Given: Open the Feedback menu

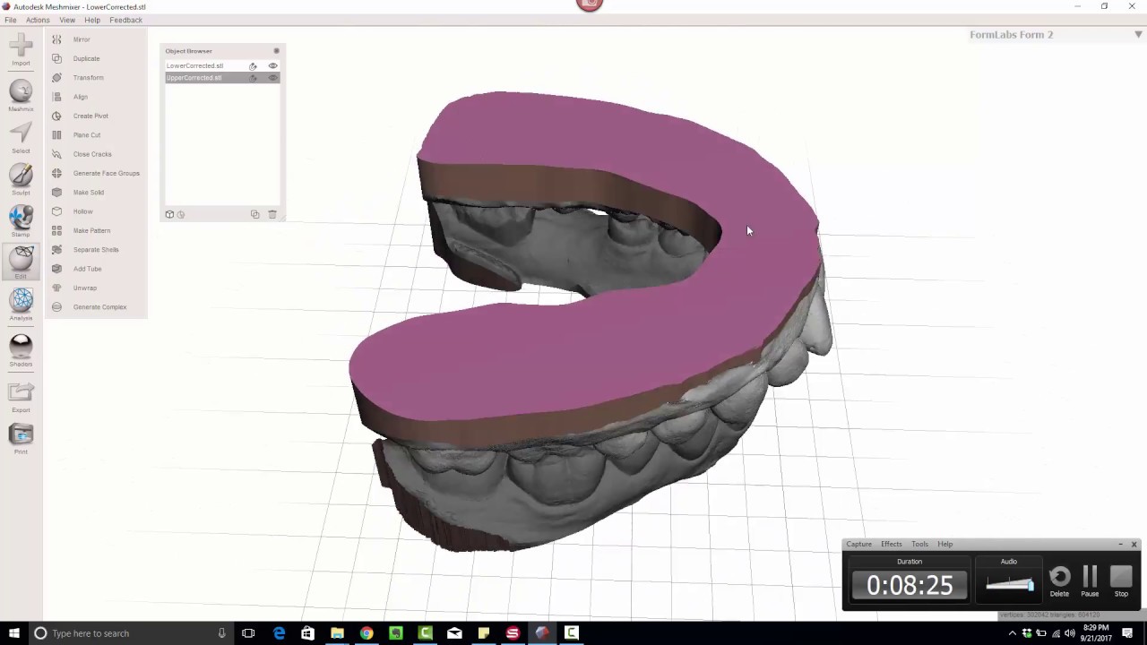Looking at the screenshot, I should [125, 20].
